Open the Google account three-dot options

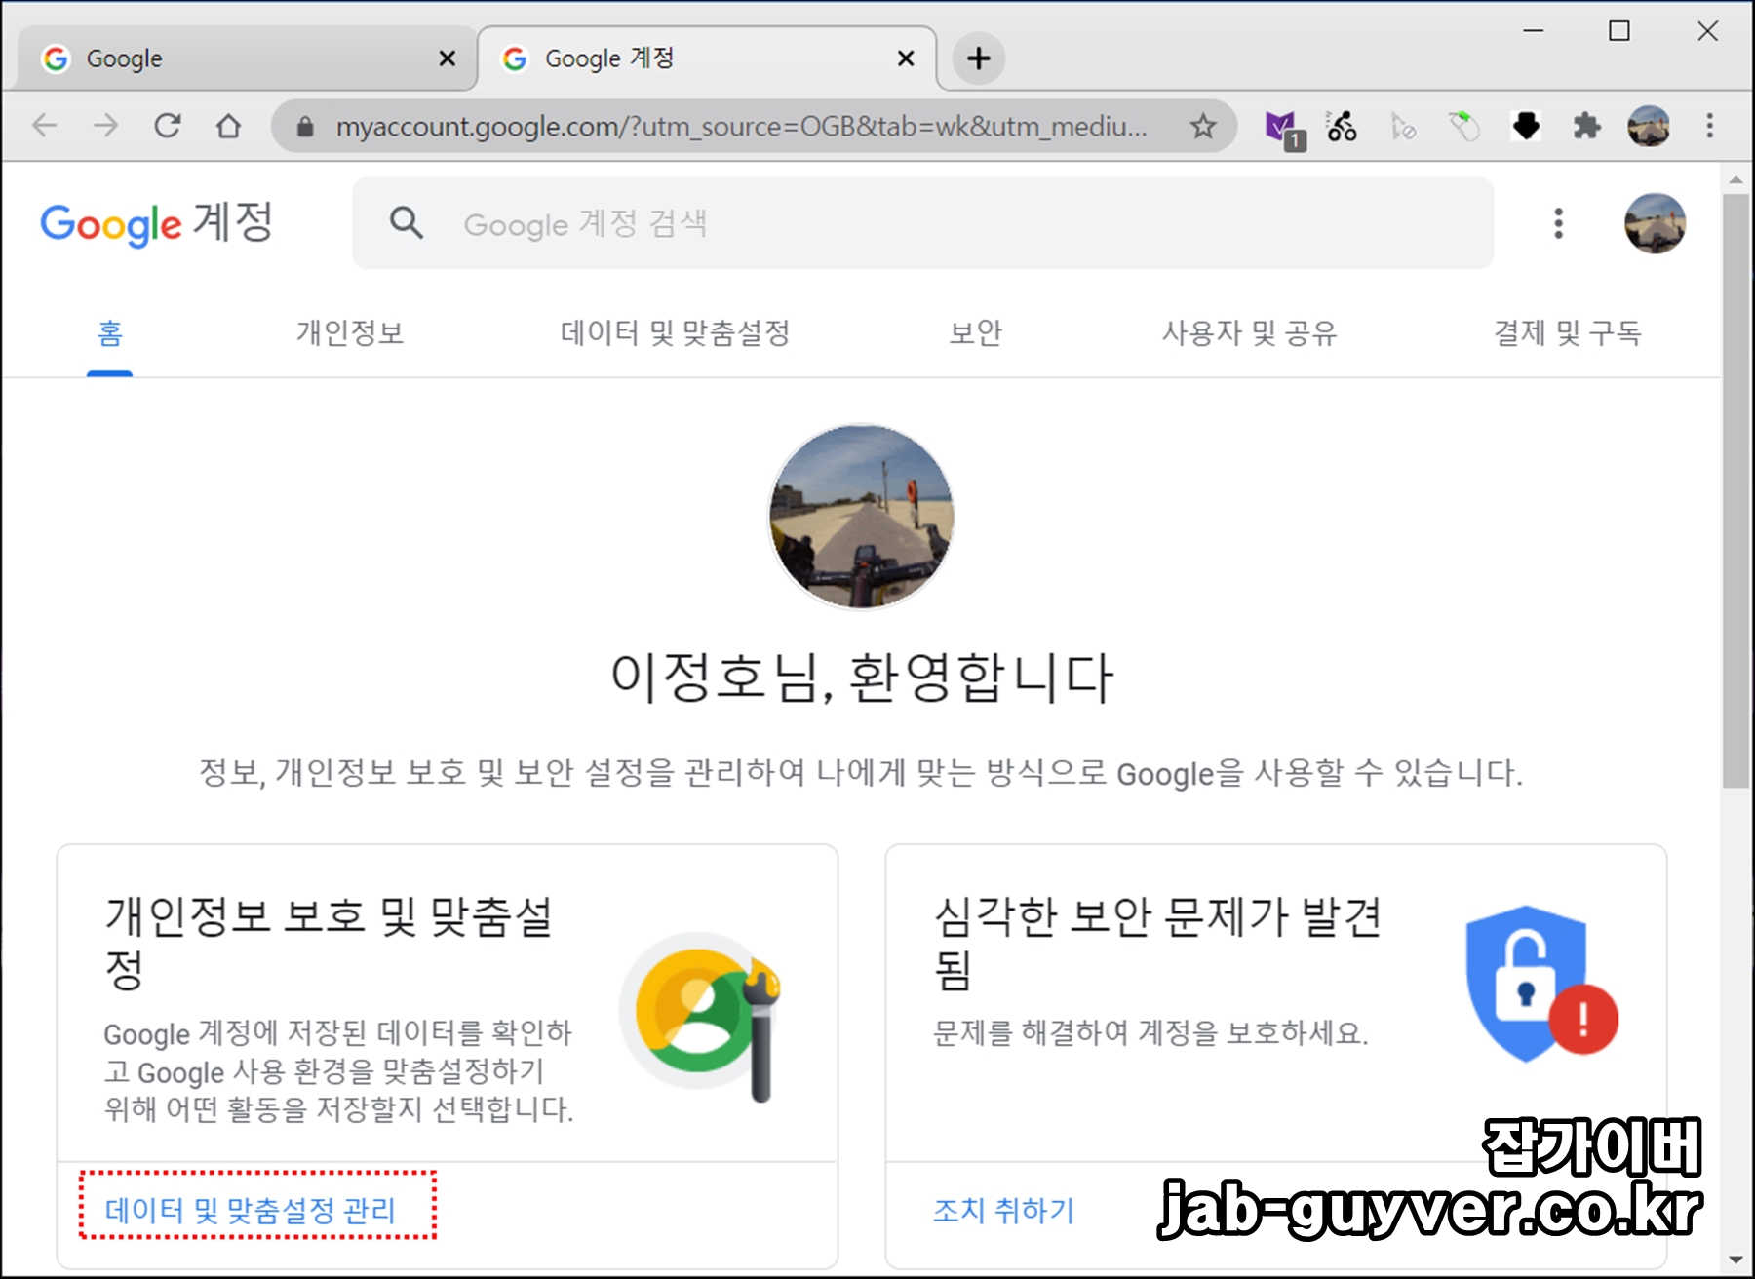tap(1558, 223)
